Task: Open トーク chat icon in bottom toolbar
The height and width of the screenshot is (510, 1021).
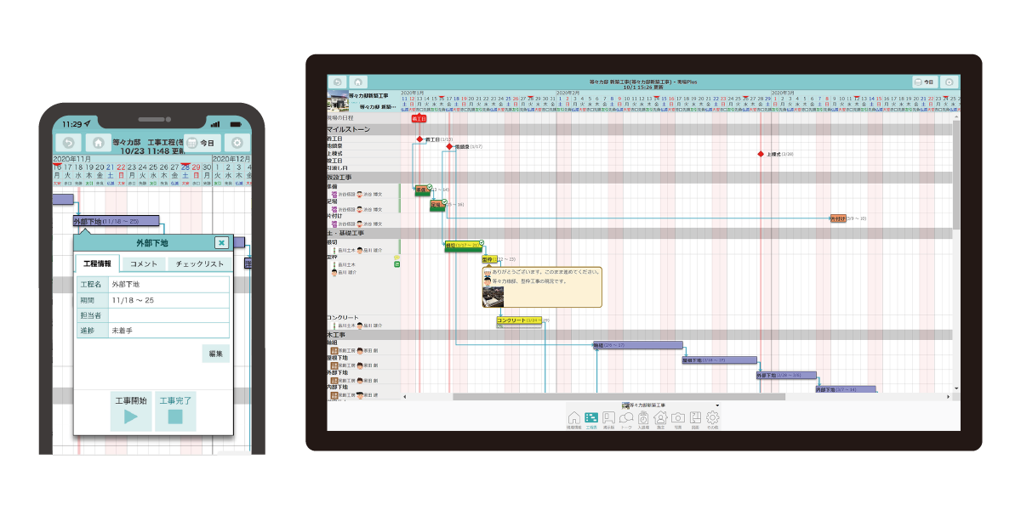Action: coord(626,417)
